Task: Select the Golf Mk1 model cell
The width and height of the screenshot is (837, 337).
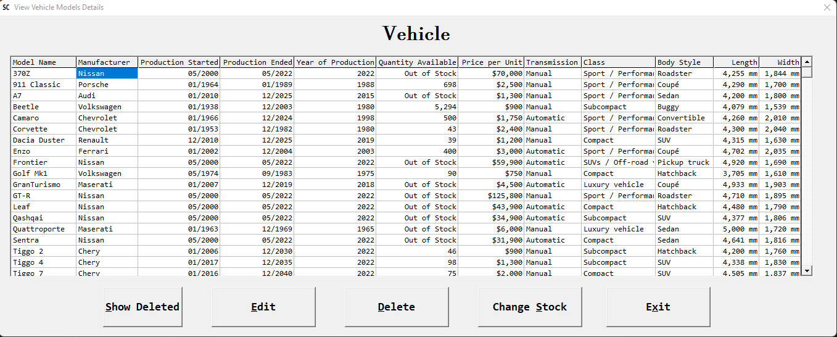Action: (x=44, y=173)
